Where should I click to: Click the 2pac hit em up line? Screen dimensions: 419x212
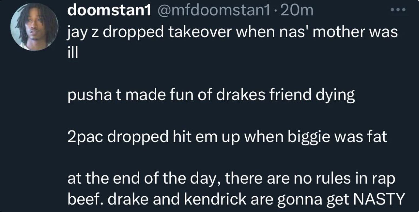227,137
